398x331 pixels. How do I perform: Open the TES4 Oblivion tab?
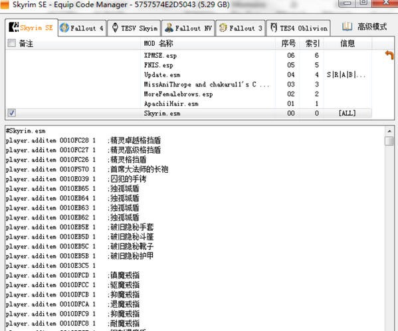coord(298,28)
